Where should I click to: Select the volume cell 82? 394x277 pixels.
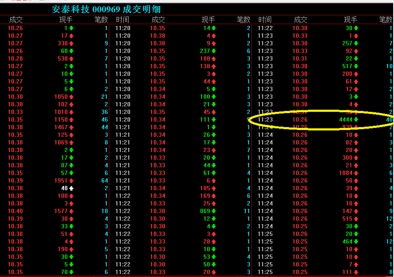tap(349, 142)
